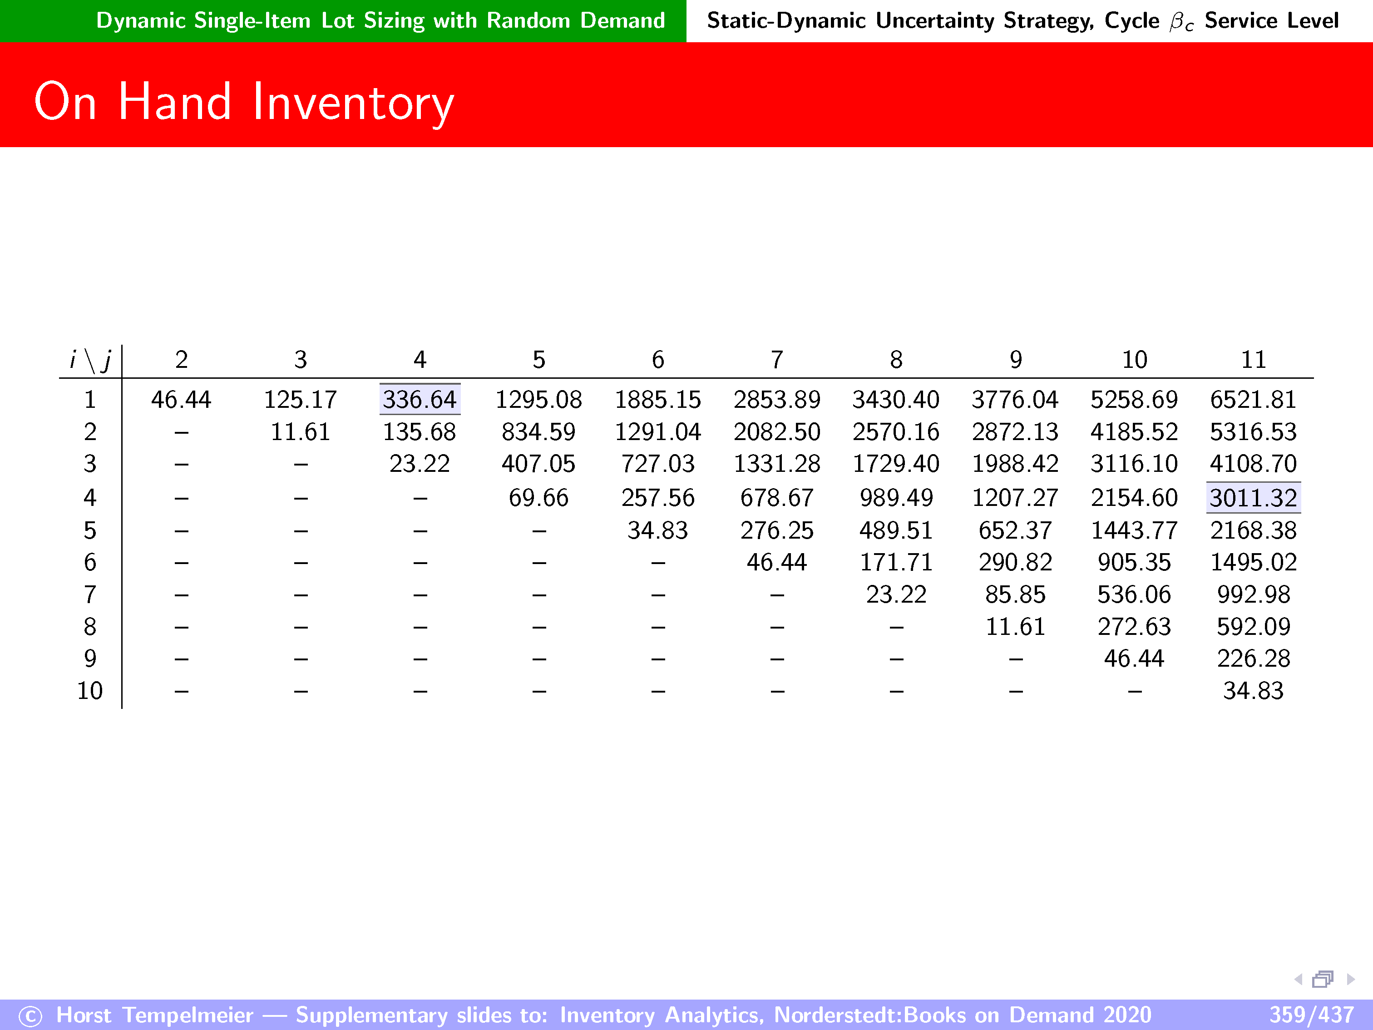Select column header 11
1373x1030 pixels.
(x=1253, y=360)
